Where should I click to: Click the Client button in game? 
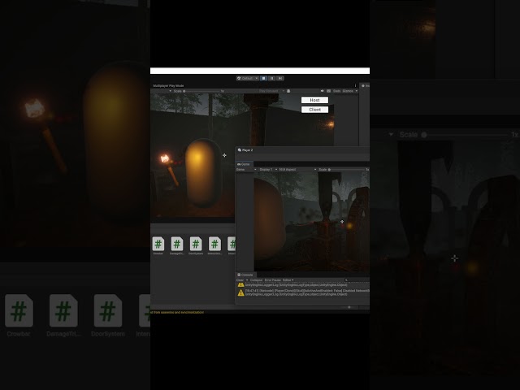click(x=314, y=110)
